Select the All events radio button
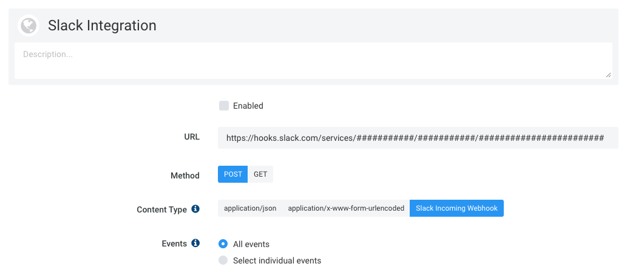The height and width of the screenshot is (275, 627). click(x=223, y=244)
